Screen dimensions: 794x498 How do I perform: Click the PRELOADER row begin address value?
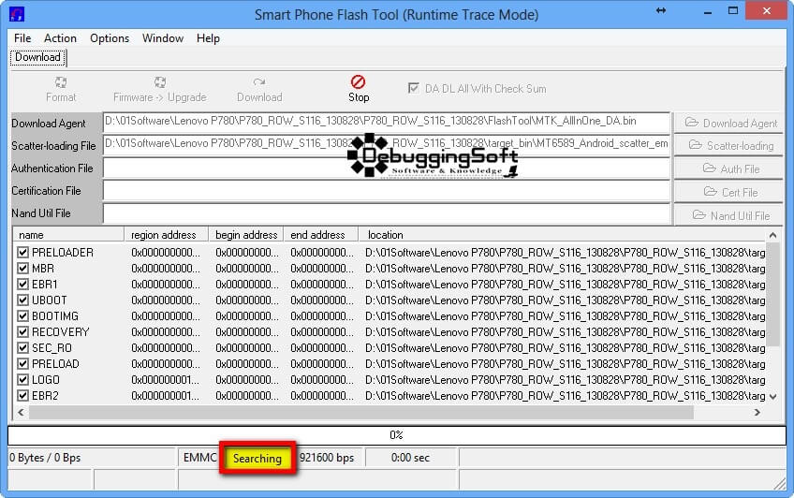tap(247, 252)
